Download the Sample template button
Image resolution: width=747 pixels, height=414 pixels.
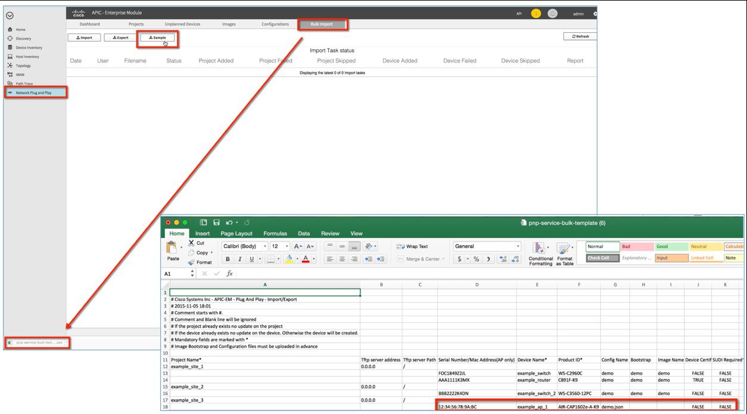pos(157,37)
